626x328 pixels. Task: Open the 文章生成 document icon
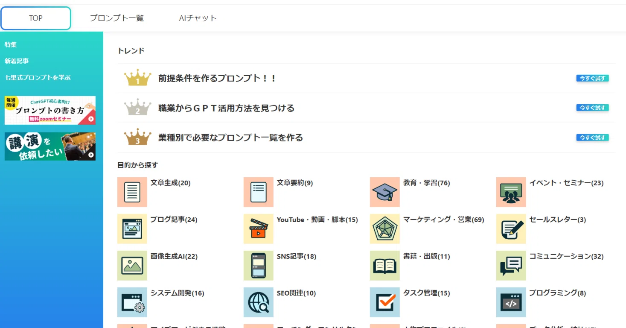[x=132, y=192]
